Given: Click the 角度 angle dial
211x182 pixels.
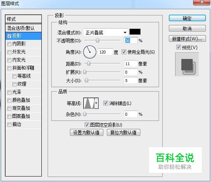Looking at the screenshot, I should tap(90, 52).
